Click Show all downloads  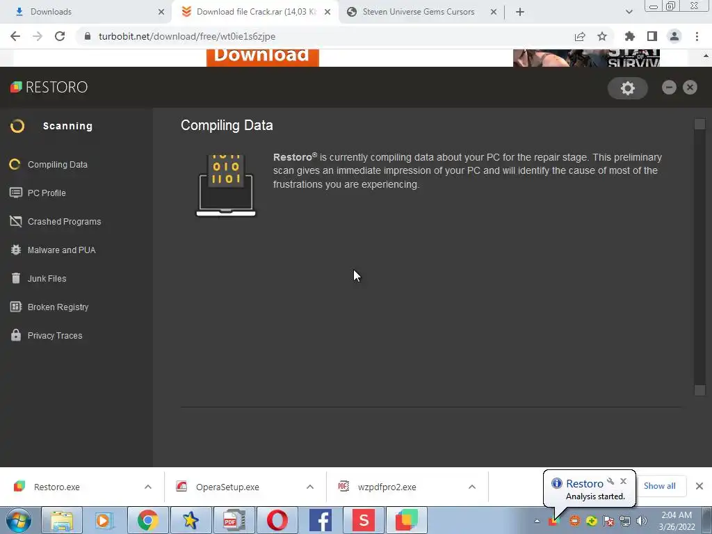click(x=659, y=486)
